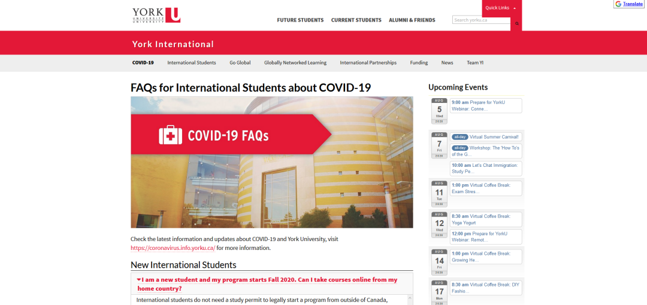Click the Google Translate icon
The height and width of the screenshot is (305, 647).
(x=618, y=4)
